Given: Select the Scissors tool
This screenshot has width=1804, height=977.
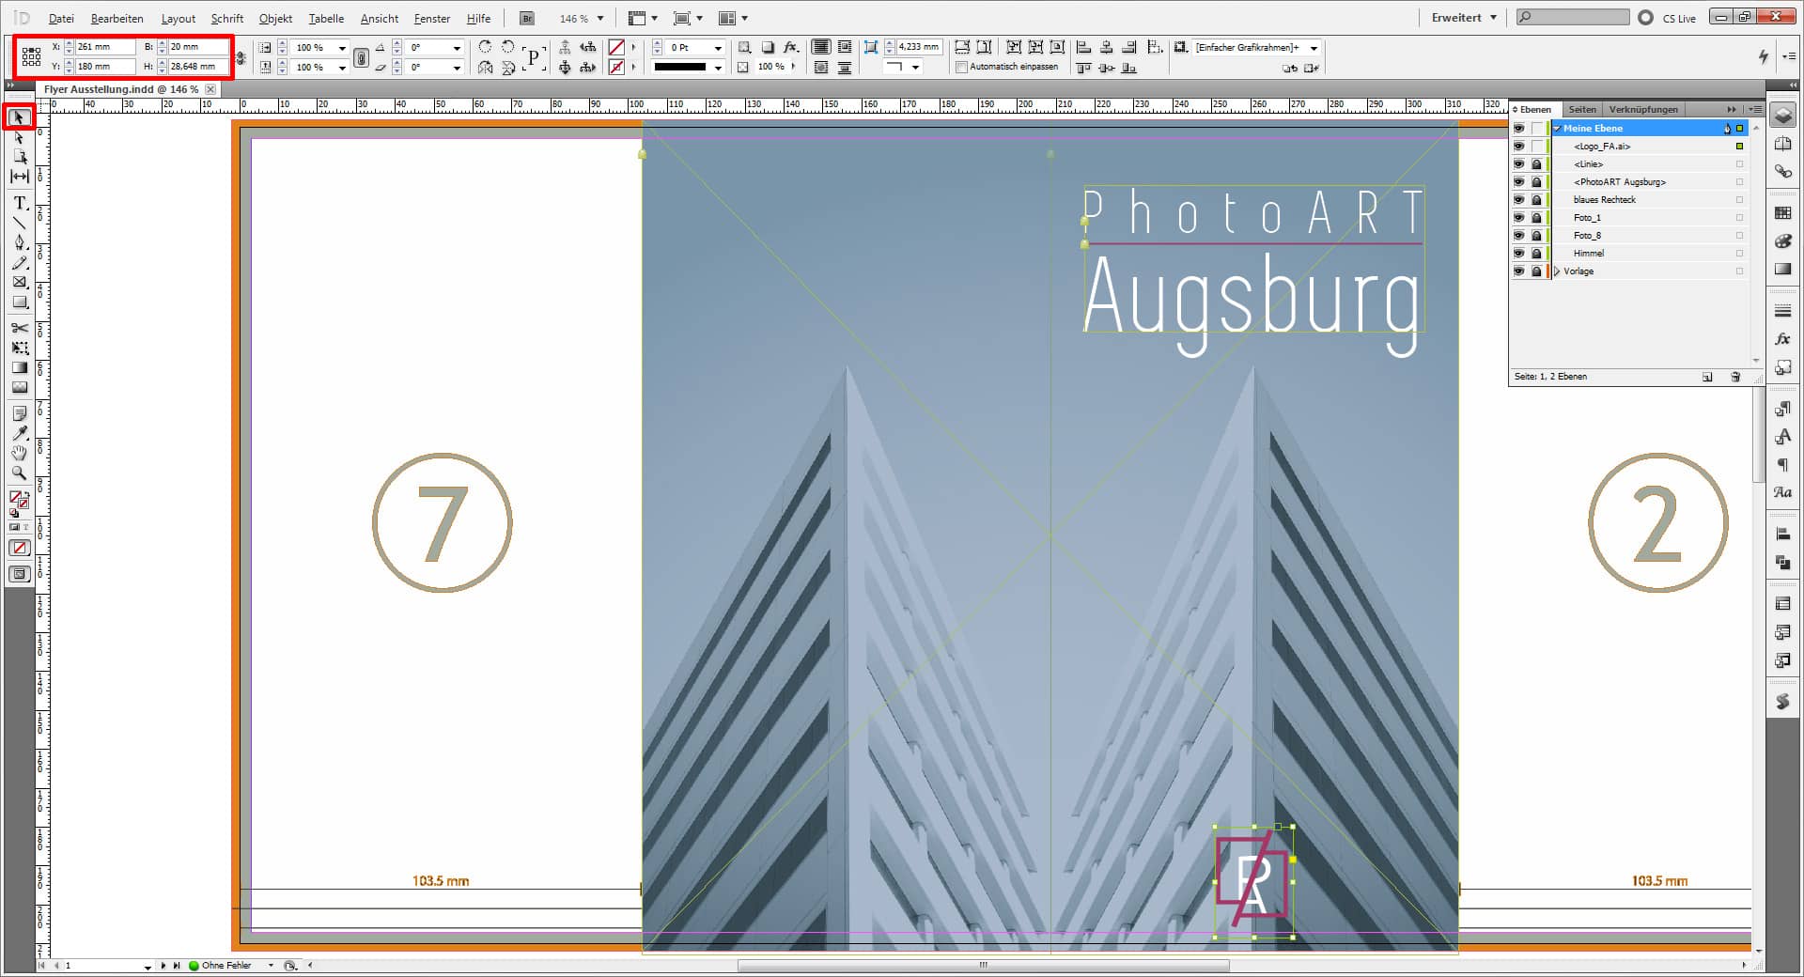Looking at the screenshot, I should [19, 328].
